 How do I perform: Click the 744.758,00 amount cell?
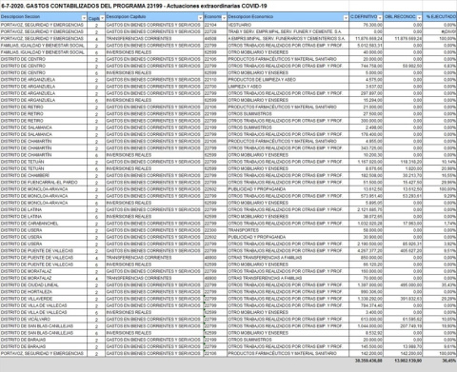point(367,66)
